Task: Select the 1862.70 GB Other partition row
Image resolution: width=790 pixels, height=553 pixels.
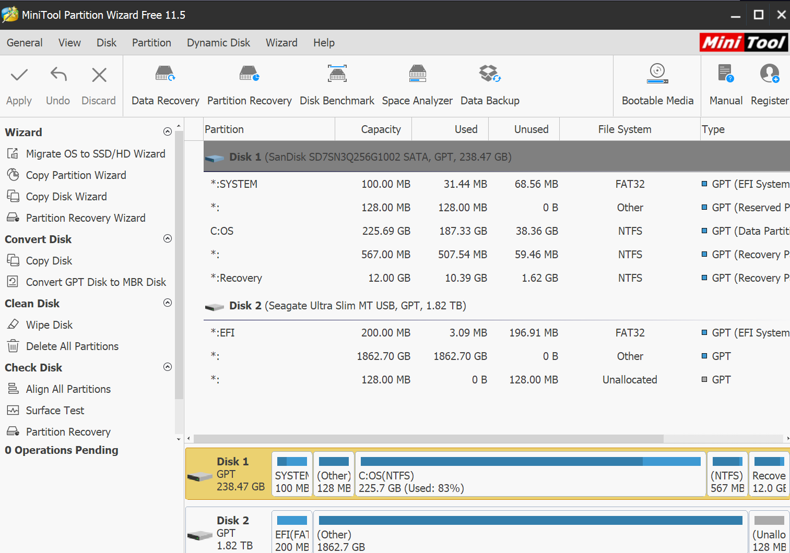Action: point(497,356)
